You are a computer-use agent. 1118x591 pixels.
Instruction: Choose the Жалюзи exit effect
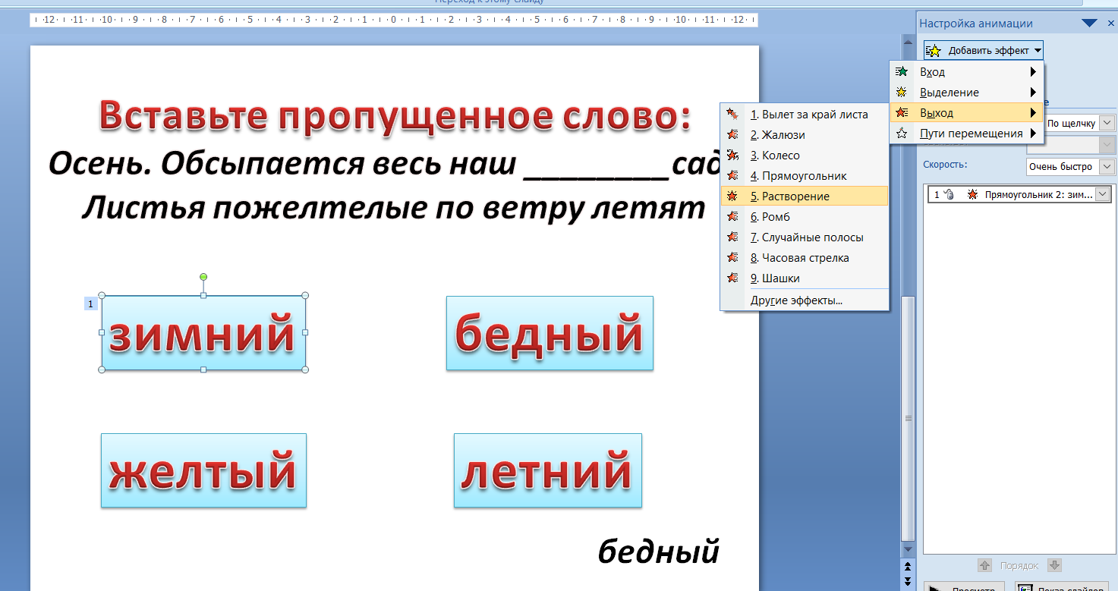pos(804,135)
